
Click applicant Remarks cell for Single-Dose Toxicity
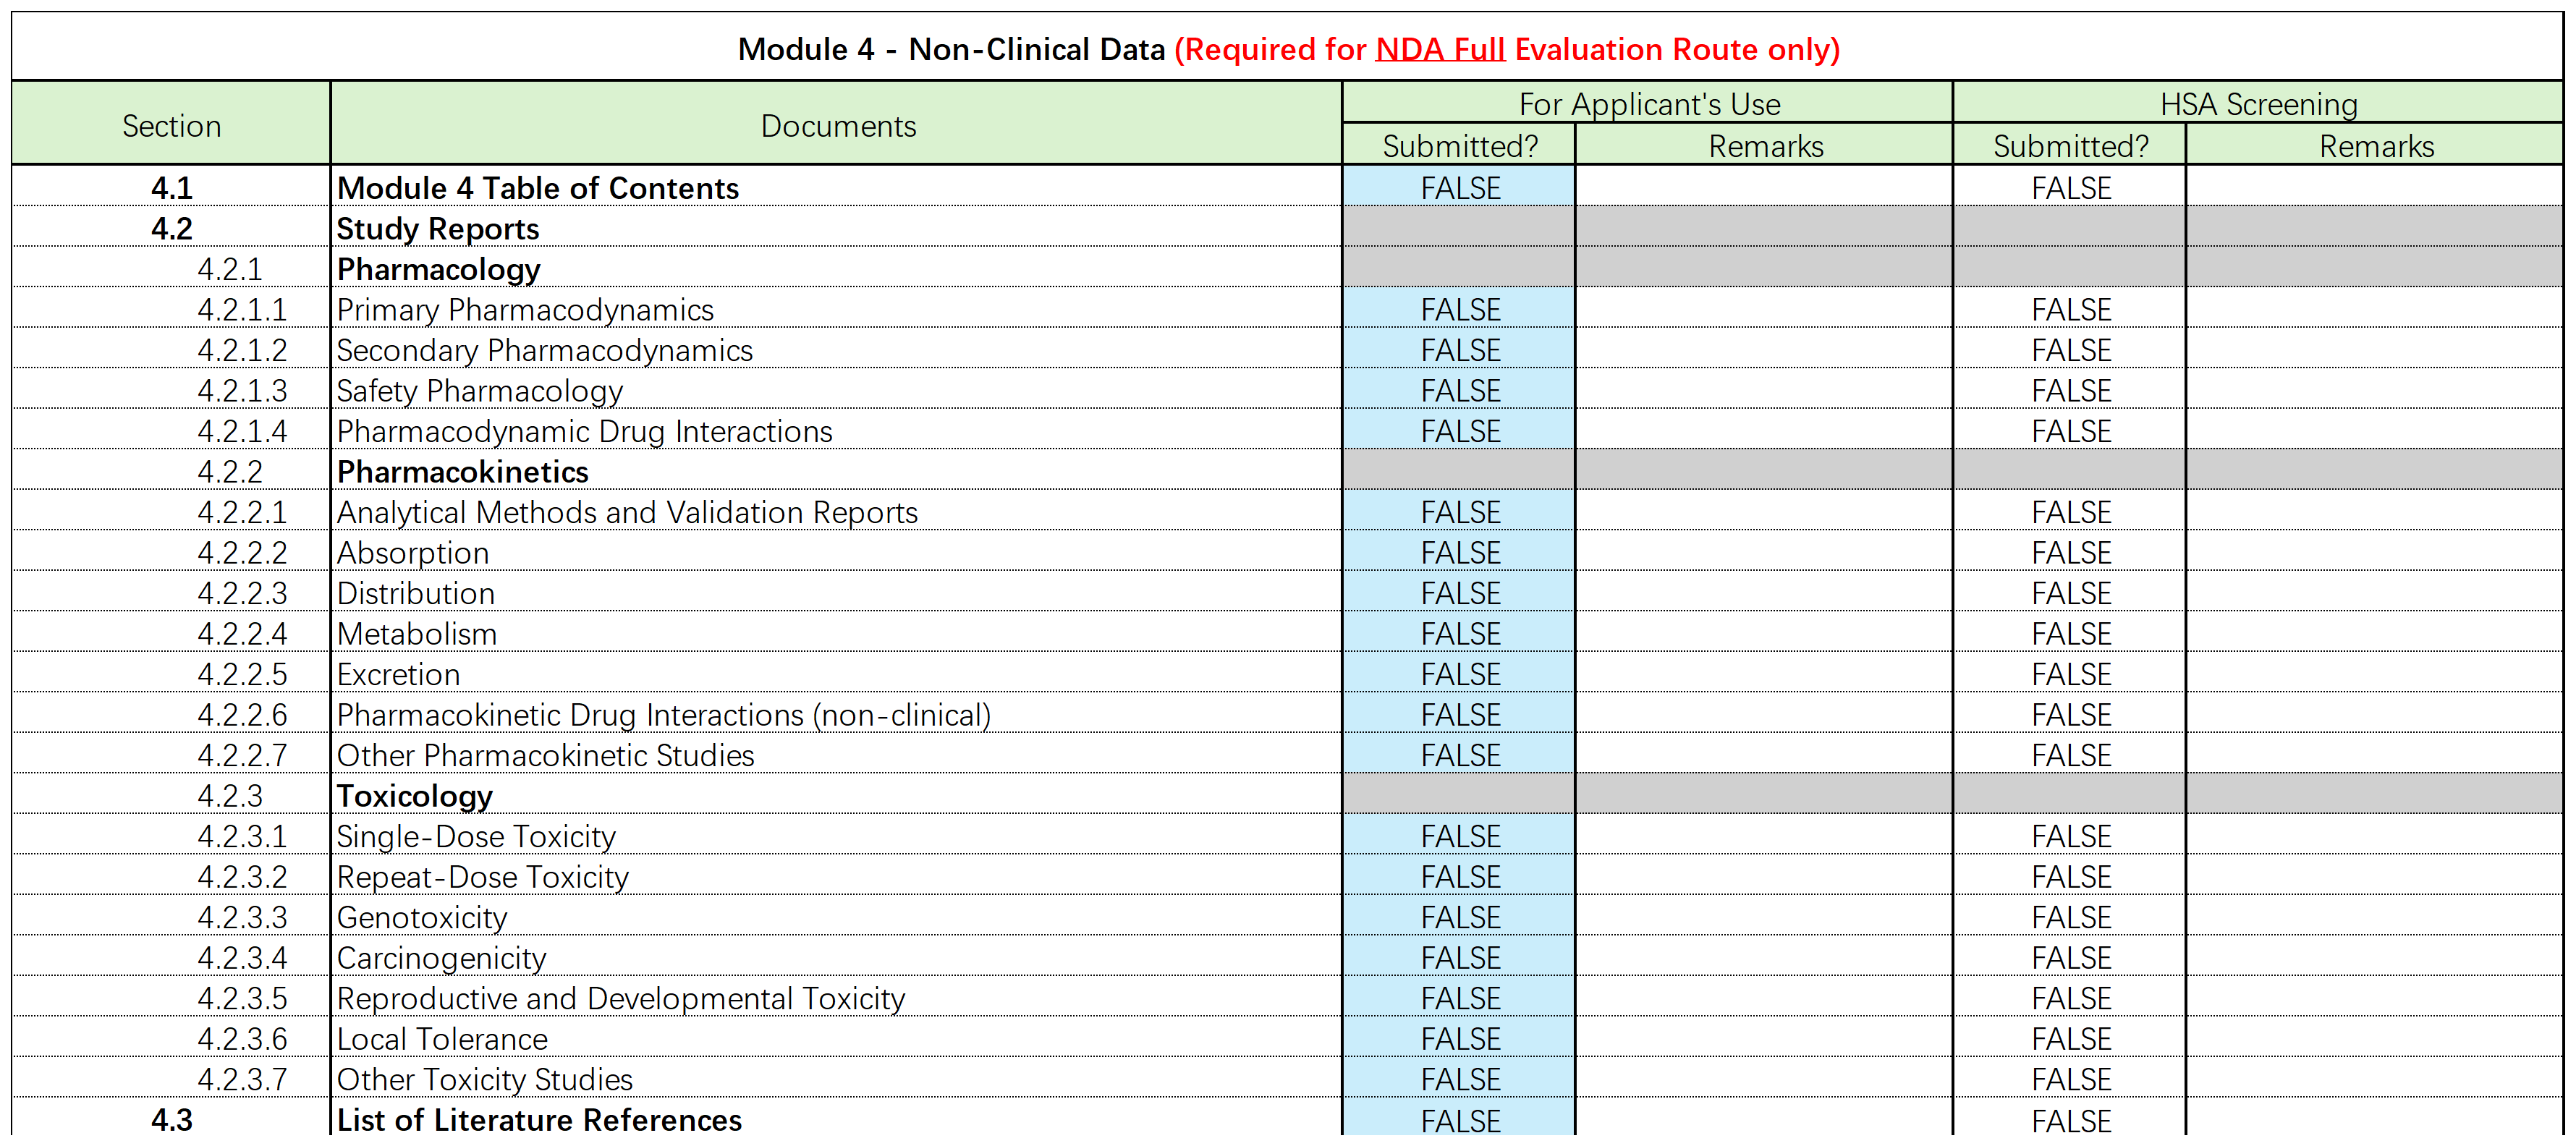pos(1764,837)
